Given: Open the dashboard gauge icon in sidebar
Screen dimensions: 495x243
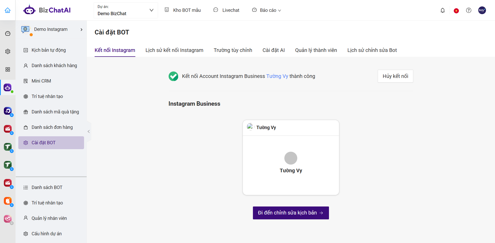Looking at the screenshot, I should tap(8, 33).
